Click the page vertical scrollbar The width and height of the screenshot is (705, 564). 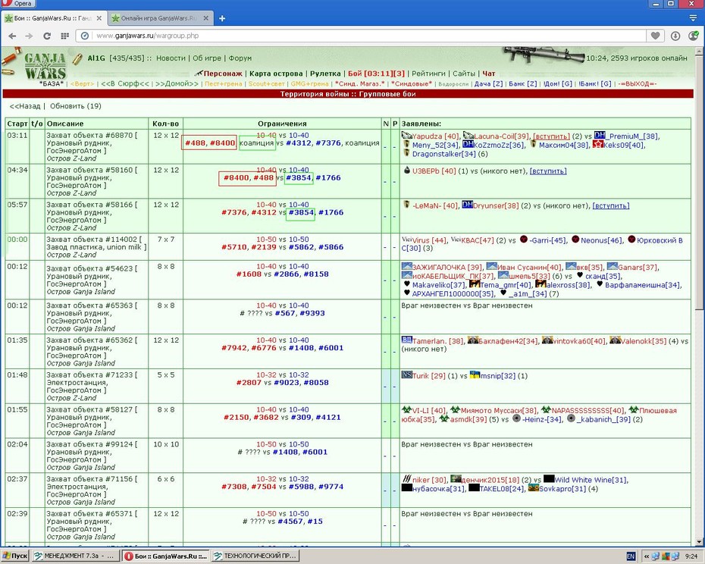coord(699,297)
